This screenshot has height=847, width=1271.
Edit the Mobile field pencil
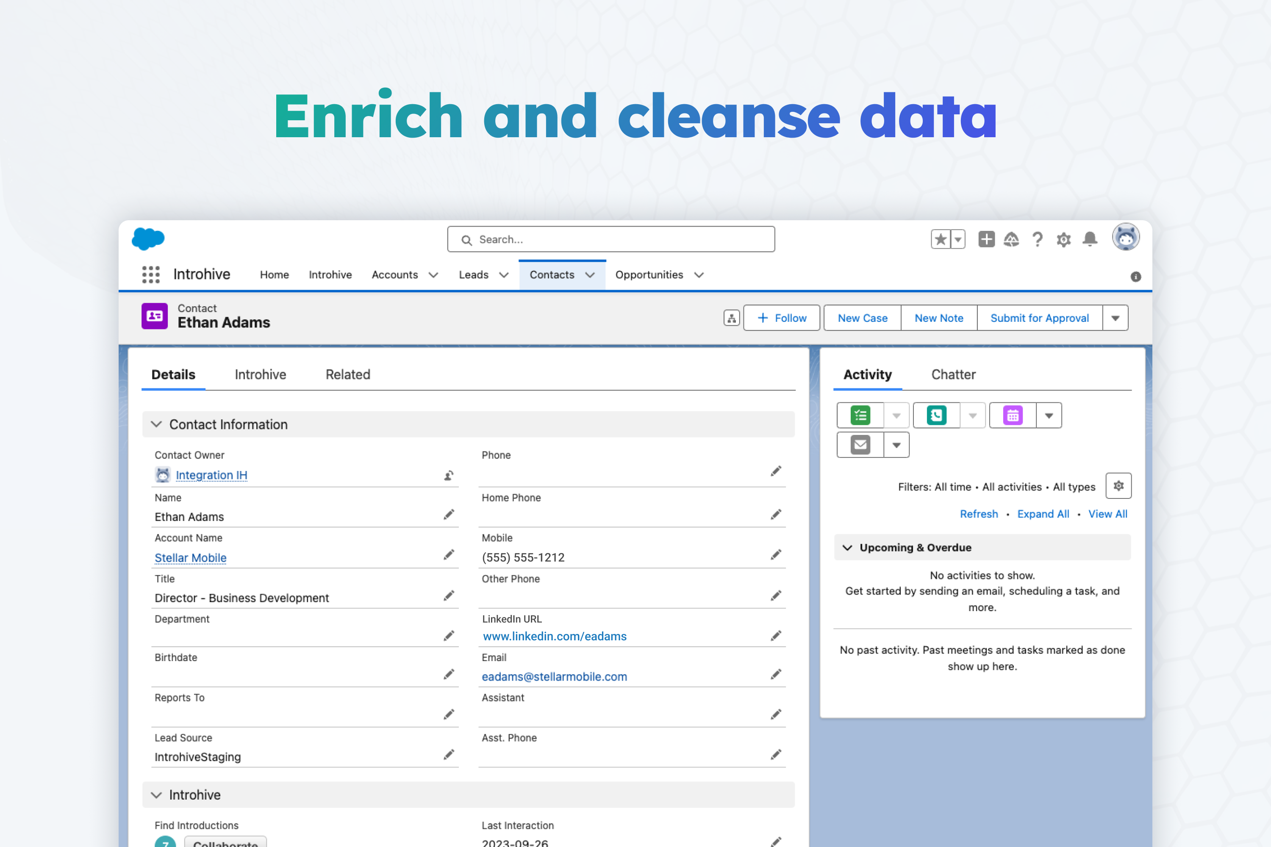click(x=776, y=555)
